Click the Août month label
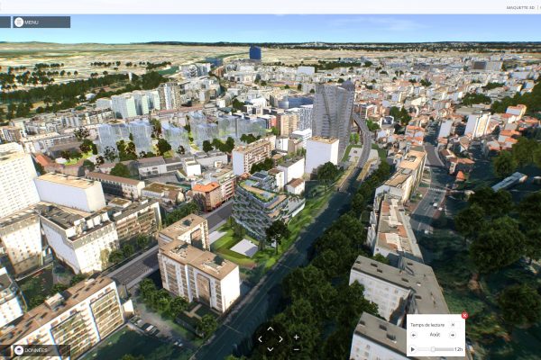 pos(435,335)
